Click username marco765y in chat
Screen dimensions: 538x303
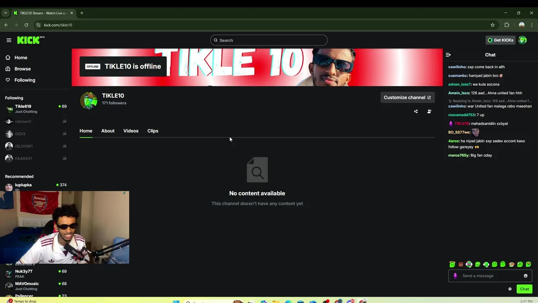click(x=458, y=155)
